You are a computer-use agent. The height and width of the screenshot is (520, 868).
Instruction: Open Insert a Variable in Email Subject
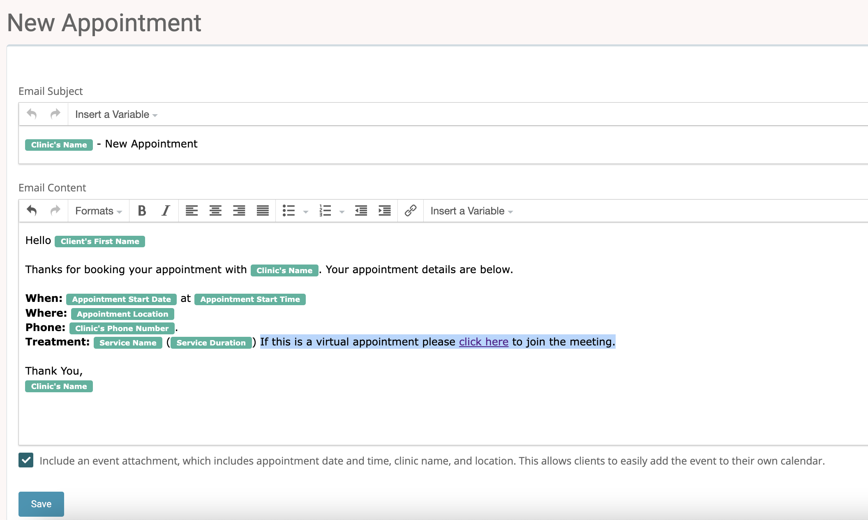tap(116, 114)
